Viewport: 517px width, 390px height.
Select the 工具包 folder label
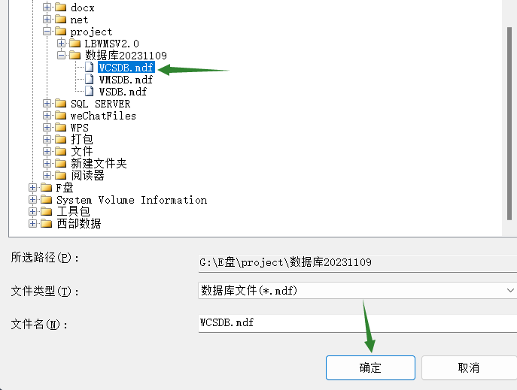click(x=73, y=211)
